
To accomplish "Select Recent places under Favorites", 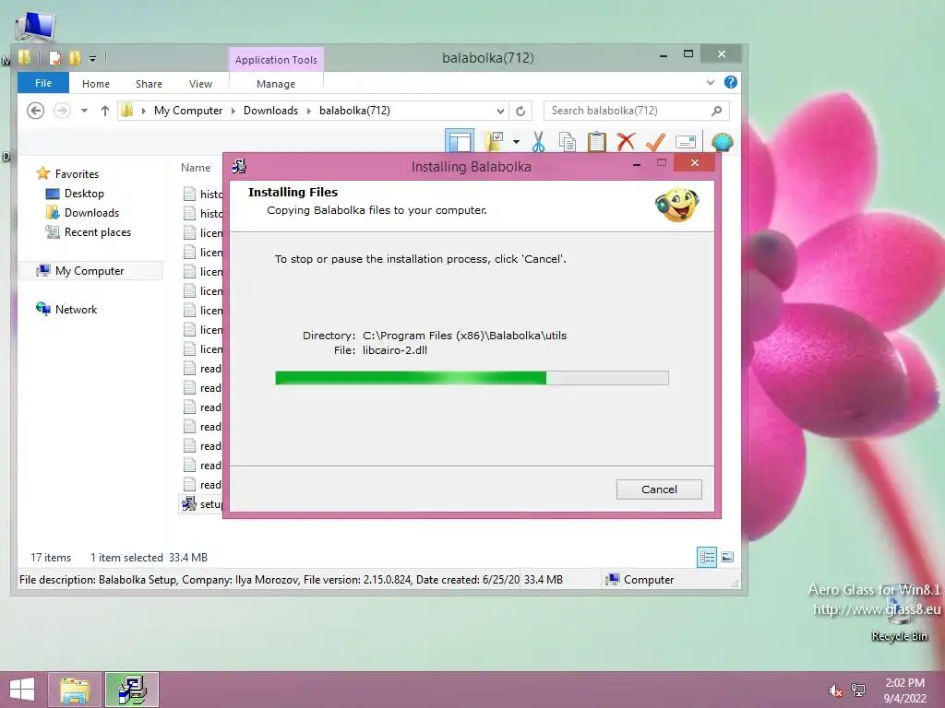I will click(88, 231).
